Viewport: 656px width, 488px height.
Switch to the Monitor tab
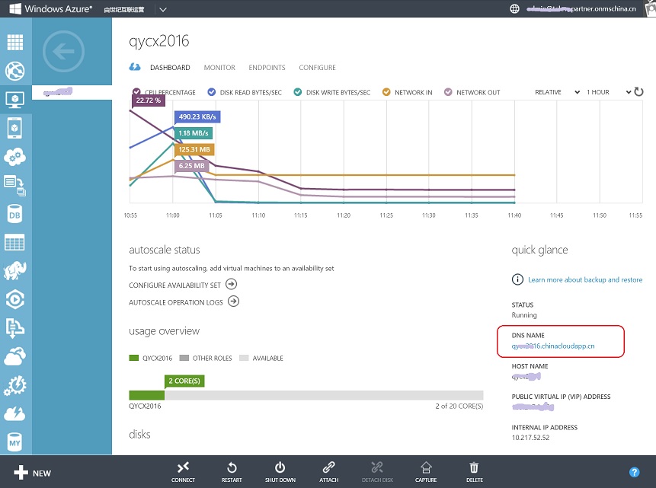point(219,67)
